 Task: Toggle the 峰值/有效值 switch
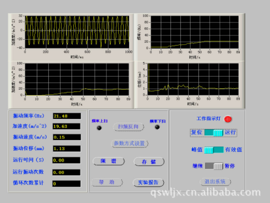214,150
